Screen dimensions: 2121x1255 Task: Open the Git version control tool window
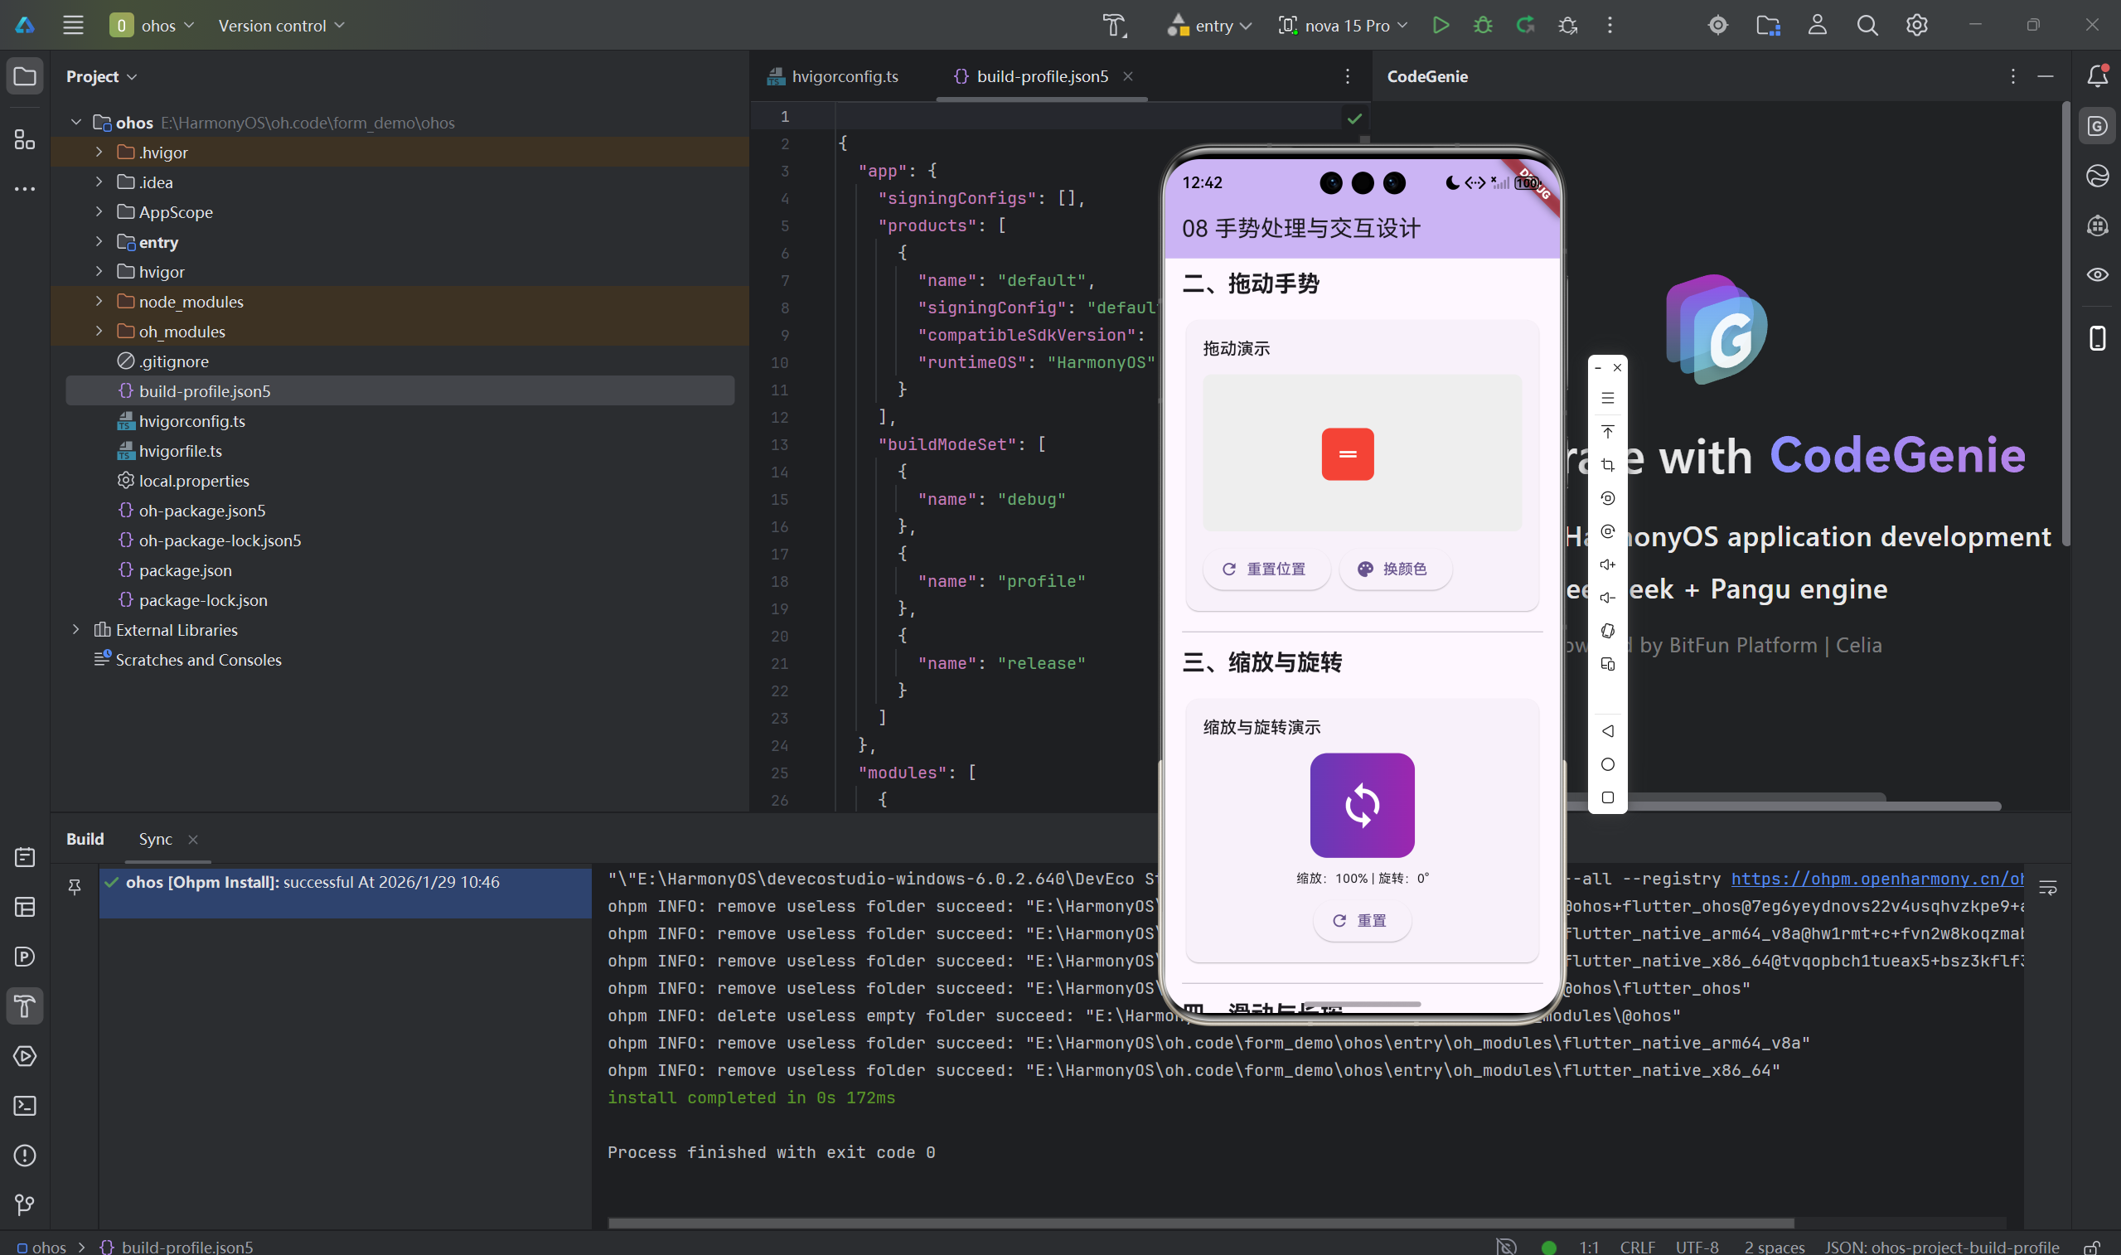(x=25, y=1205)
